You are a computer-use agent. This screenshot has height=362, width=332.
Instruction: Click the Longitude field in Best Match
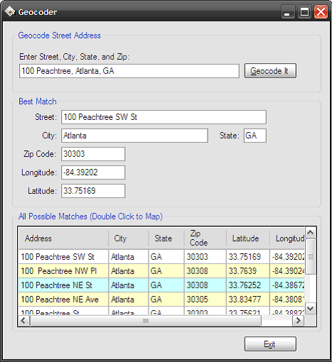pyautogui.click(x=93, y=172)
